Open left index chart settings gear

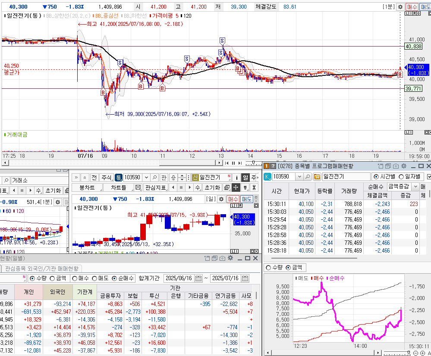[x=58, y=202]
